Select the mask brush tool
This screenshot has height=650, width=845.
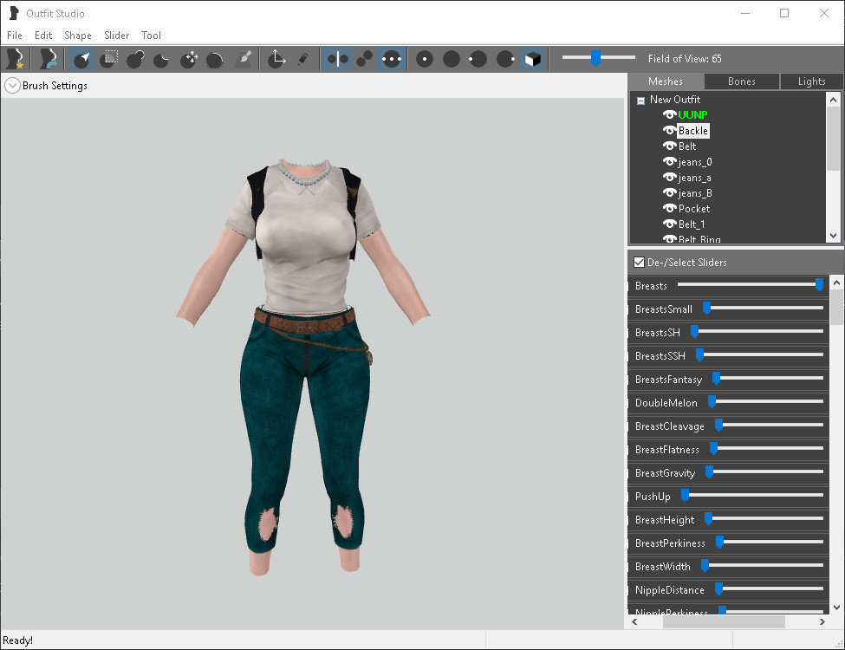(x=107, y=58)
